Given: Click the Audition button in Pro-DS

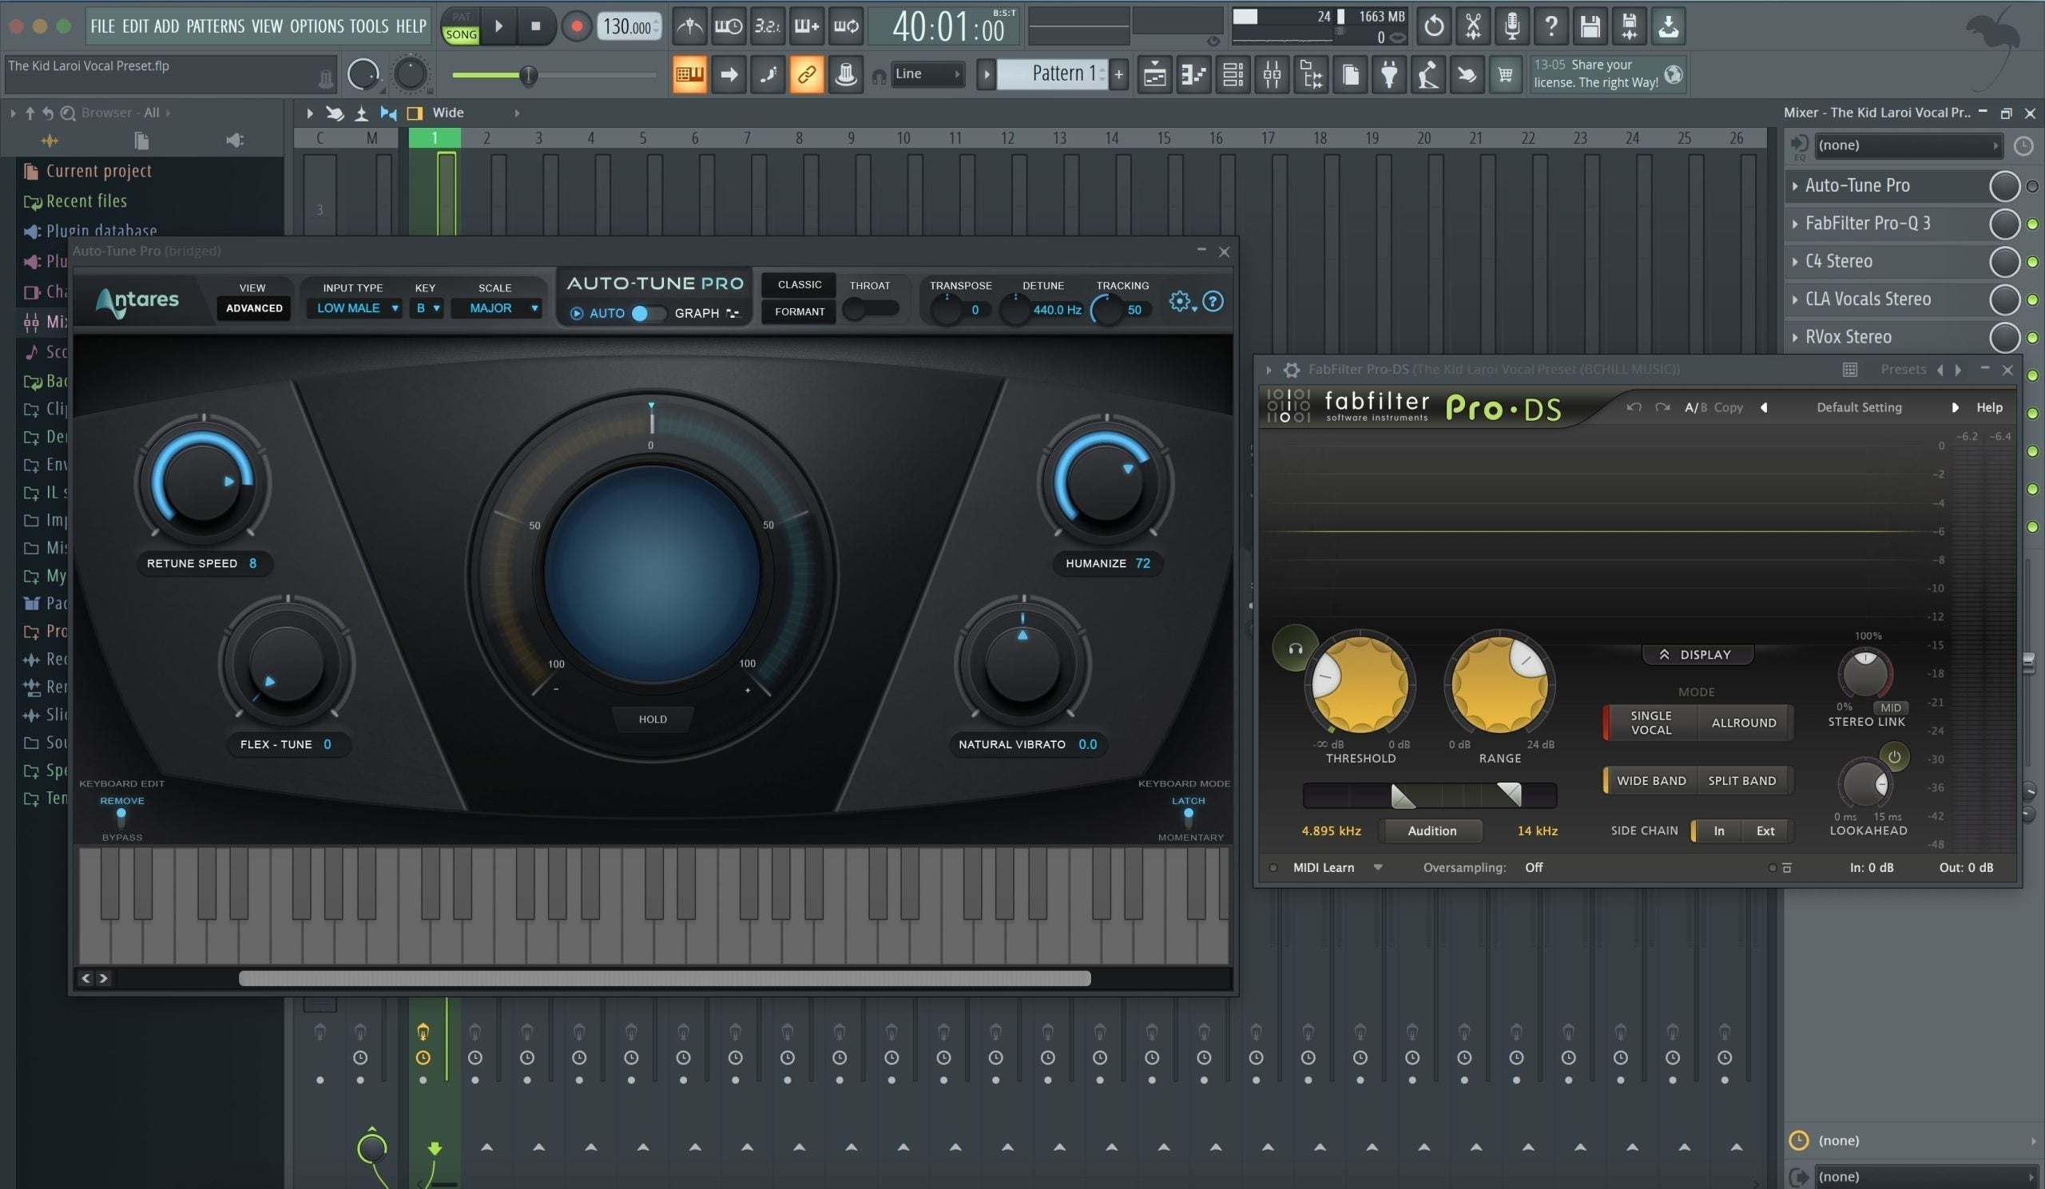Looking at the screenshot, I should point(1431,830).
